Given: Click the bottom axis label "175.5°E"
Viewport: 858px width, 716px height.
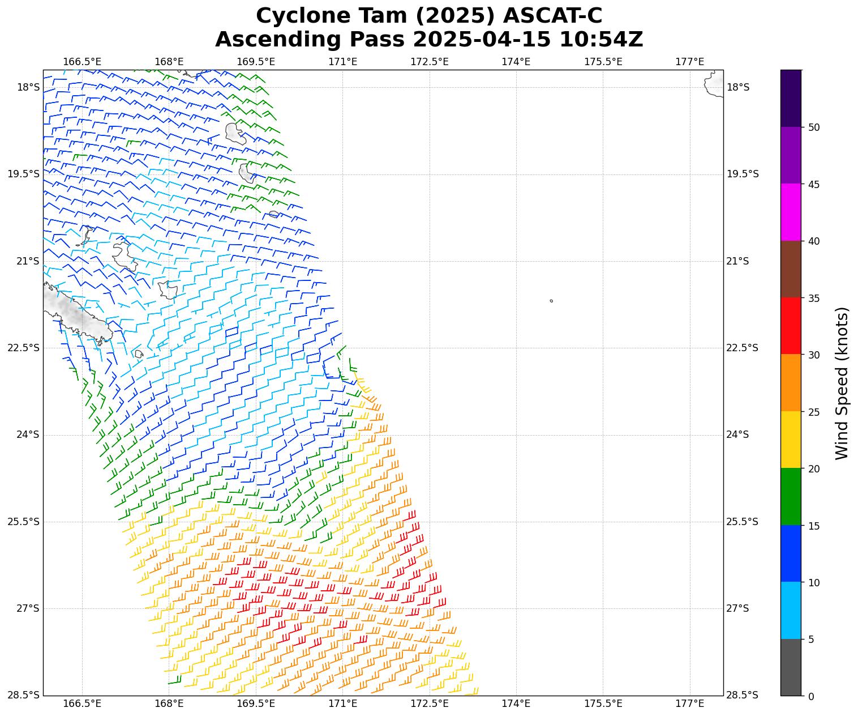Looking at the screenshot, I should click(603, 704).
